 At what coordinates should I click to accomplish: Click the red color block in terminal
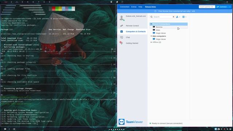[x=54, y=9]
